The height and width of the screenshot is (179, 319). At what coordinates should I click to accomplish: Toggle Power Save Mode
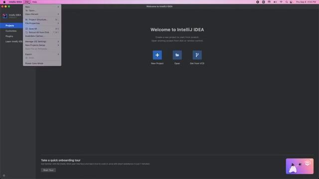click(x=42, y=63)
